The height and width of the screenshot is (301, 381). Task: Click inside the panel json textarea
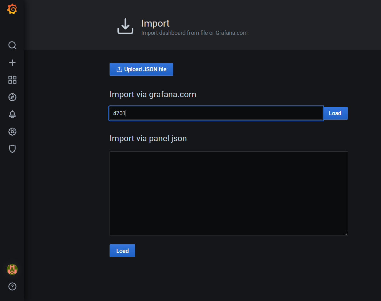coord(228,193)
